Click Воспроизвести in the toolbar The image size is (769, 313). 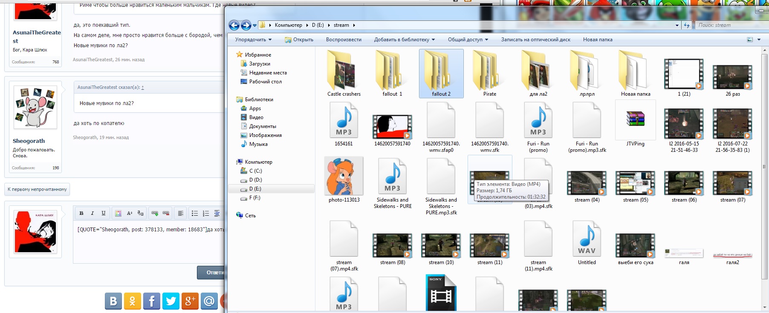pyautogui.click(x=343, y=40)
